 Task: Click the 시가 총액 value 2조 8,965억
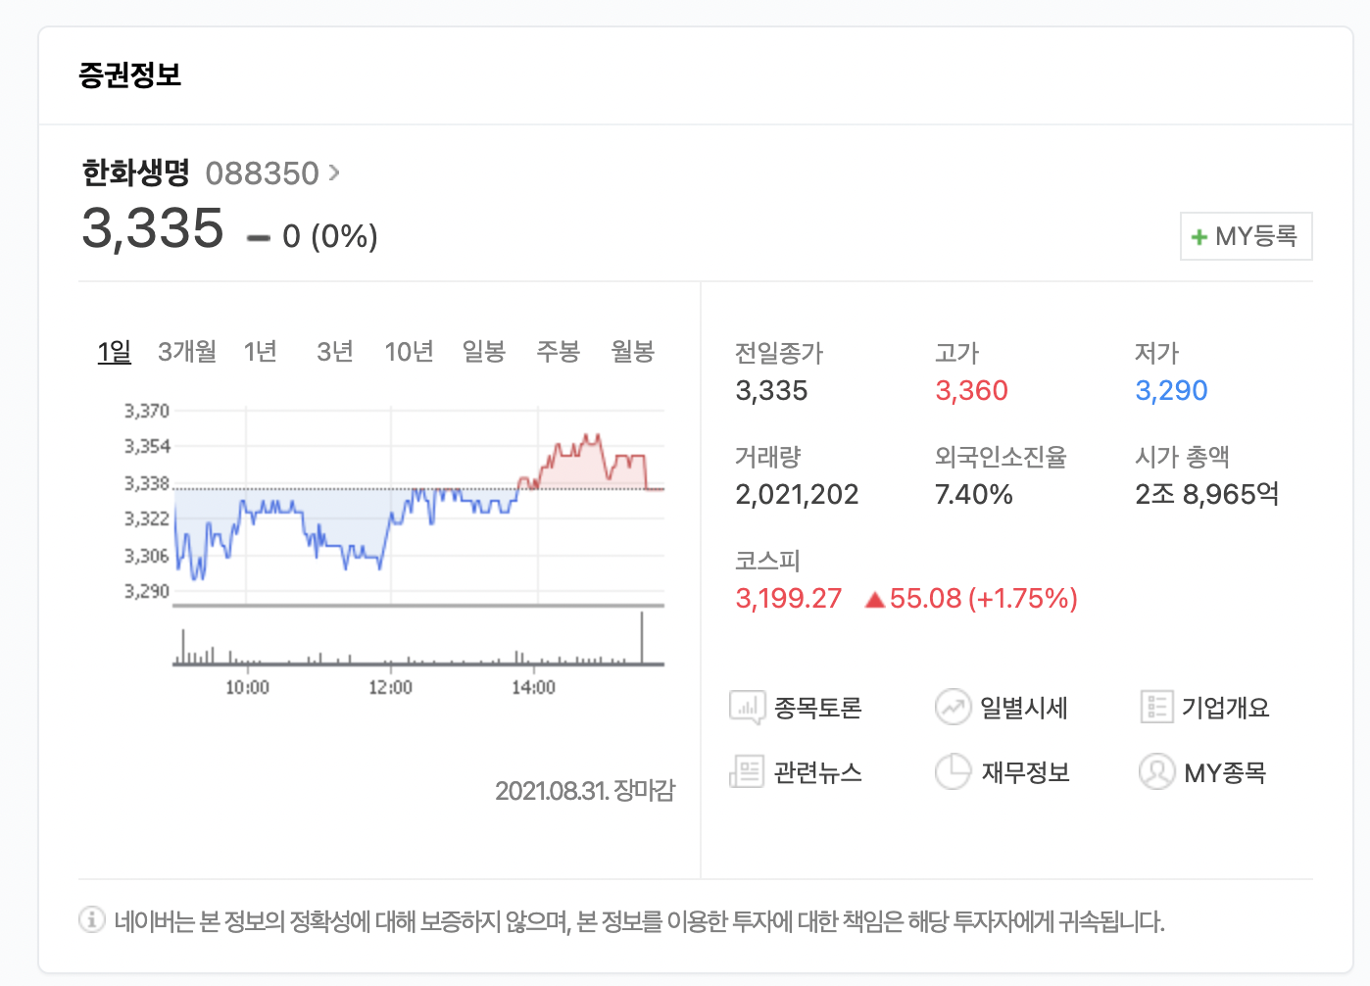point(1207,494)
